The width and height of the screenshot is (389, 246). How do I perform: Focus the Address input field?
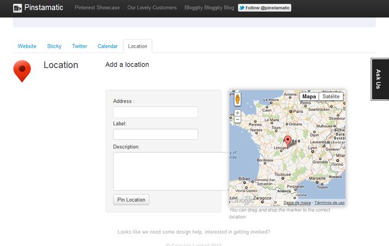[156, 112]
